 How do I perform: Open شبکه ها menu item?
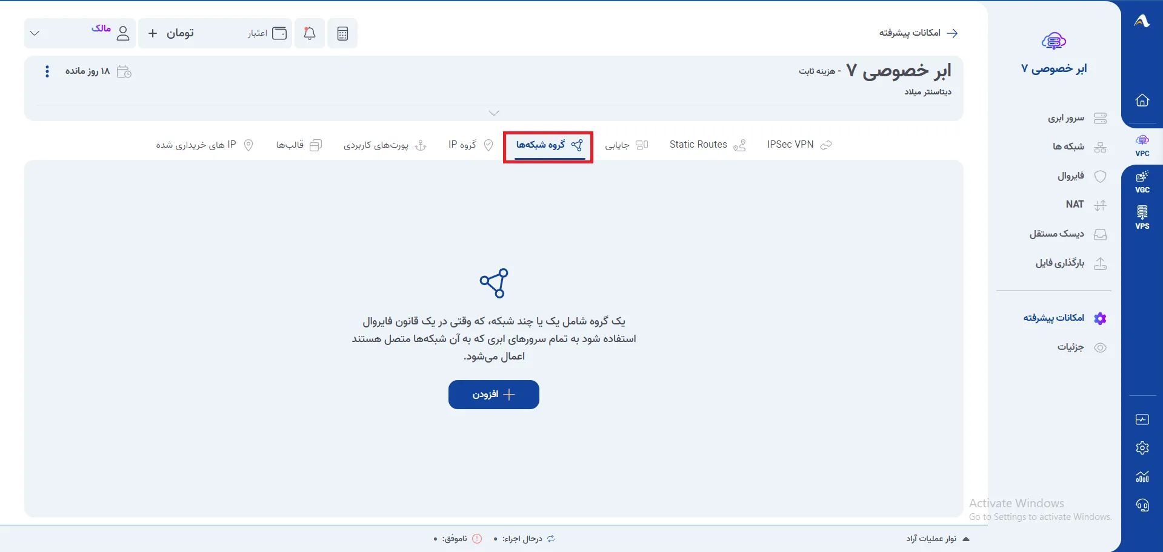click(1079, 147)
